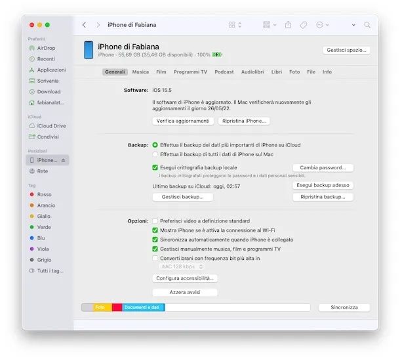Eject the iPhone via the eject icon
Viewport: 400px width, 359px height.
tap(63, 160)
